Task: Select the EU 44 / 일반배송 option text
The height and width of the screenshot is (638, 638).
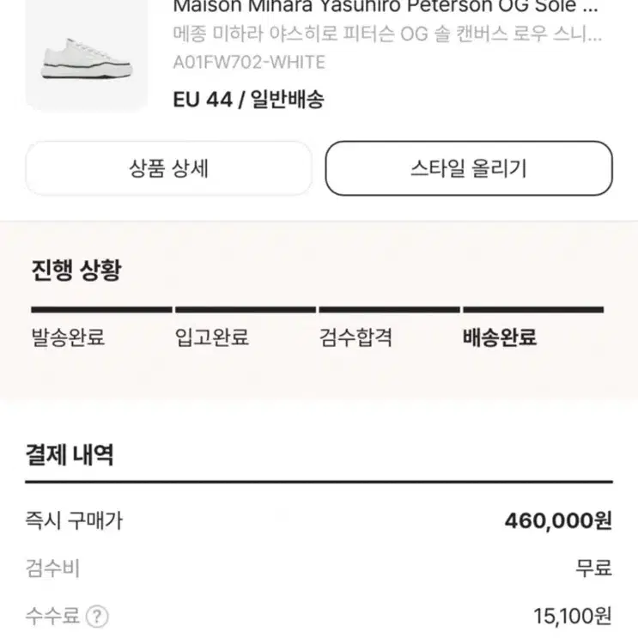Action: click(249, 99)
